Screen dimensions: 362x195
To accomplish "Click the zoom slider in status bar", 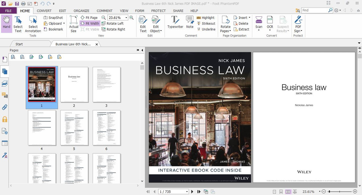I will tap(339, 192).
